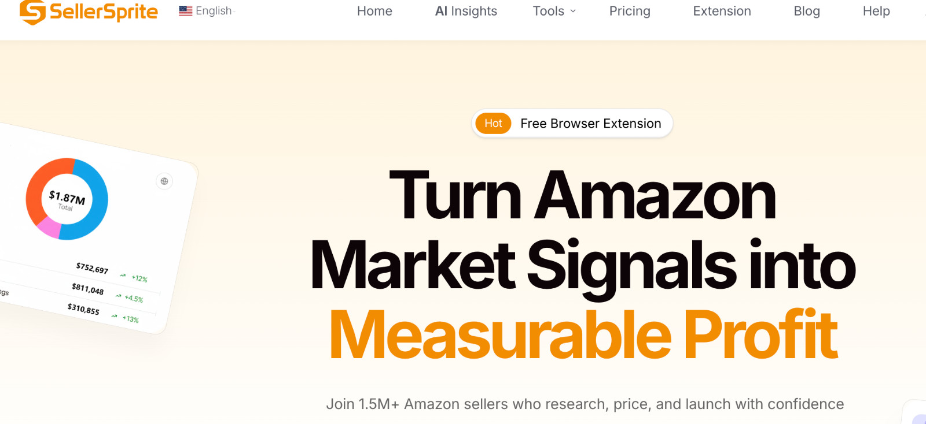Viewport: 926px width, 424px height.
Task: Click the trend arrow next to +4.5%
Action: [118, 296]
